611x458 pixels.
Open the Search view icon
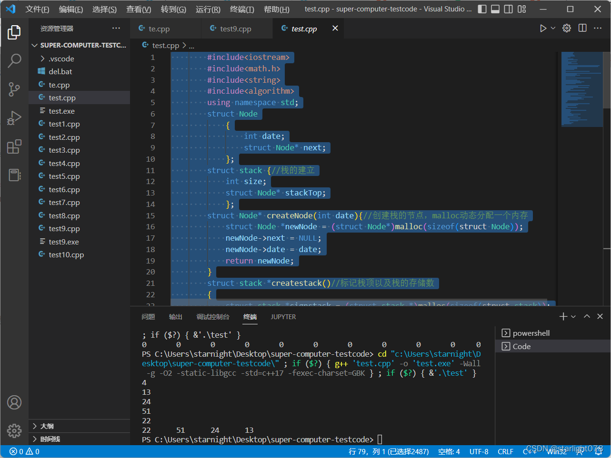14,61
